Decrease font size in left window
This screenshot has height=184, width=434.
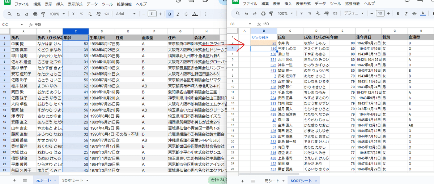coord(144,14)
